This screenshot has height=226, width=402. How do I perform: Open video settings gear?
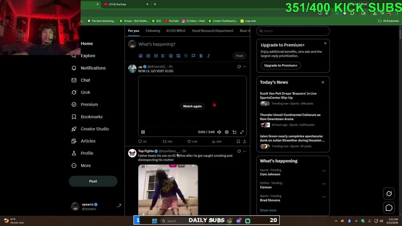coord(227,132)
